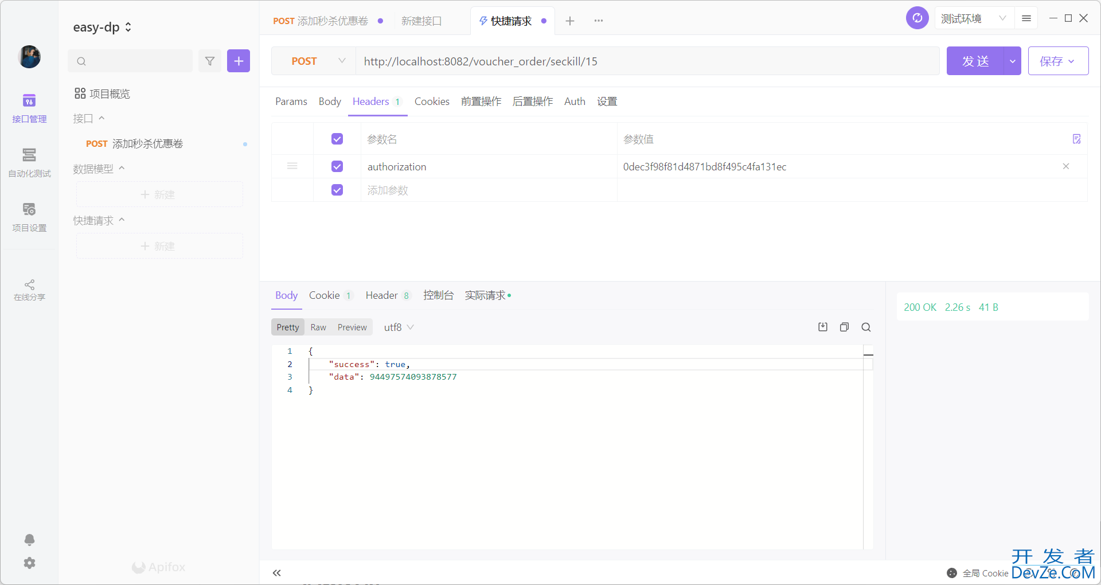Click the 添加参数 name field

click(489, 190)
